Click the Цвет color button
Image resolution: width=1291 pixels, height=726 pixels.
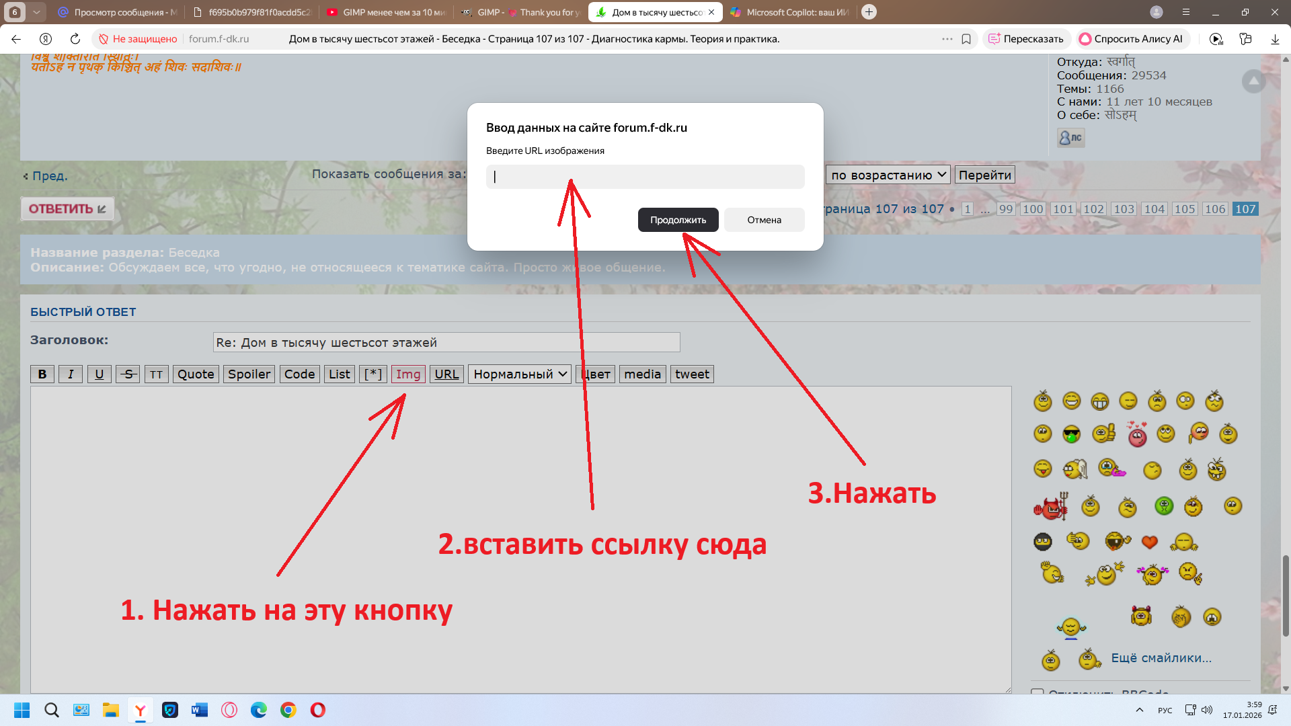[595, 374]
